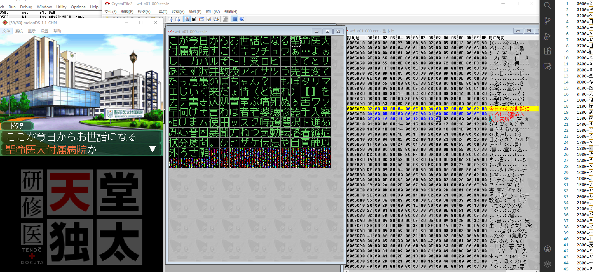Open Search in the editor activity bar
The height and width of the screenshot is (272, 599).
point(547,5)
